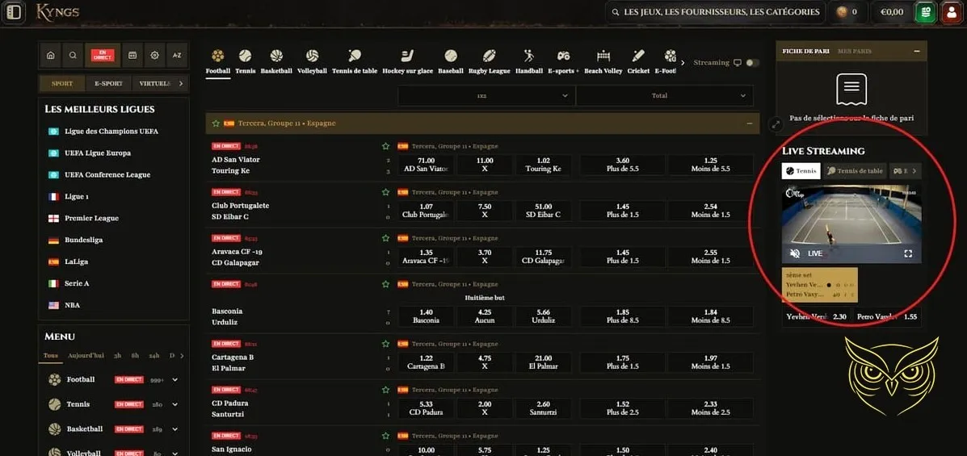Expand Football in the sidebar menu
Viewport: 967px width, 456px height.
tap(175, 379)
